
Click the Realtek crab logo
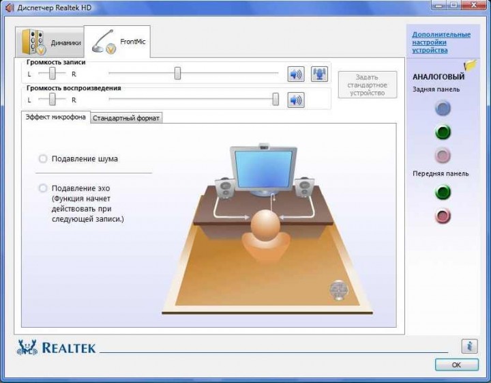[27, 347]
